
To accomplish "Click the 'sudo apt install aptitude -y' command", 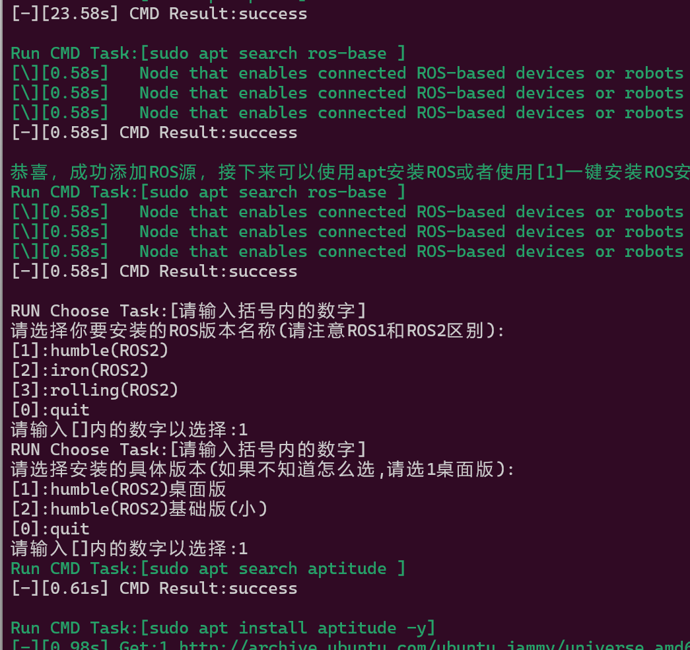I will pyautogui.click(x=289, y=628).
